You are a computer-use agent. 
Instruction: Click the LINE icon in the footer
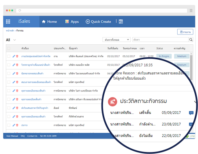187,136
